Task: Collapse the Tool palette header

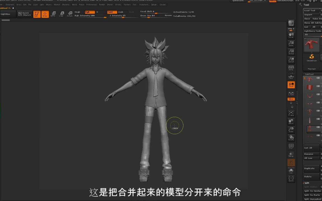Action: click(x=306, y=5)
